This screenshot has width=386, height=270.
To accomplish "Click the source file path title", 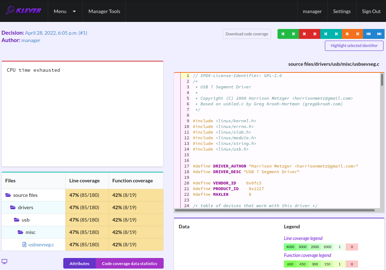I will point(334,64).
